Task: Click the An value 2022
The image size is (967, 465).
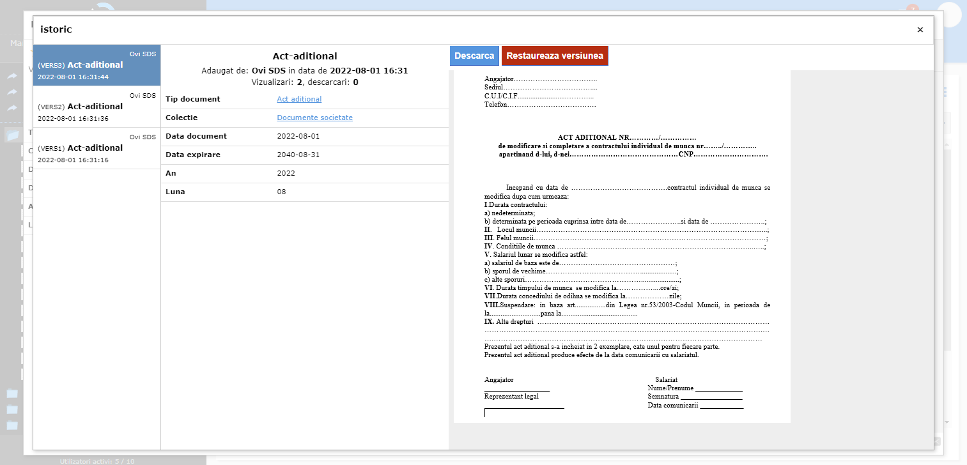Action: [x=286, y=173]
